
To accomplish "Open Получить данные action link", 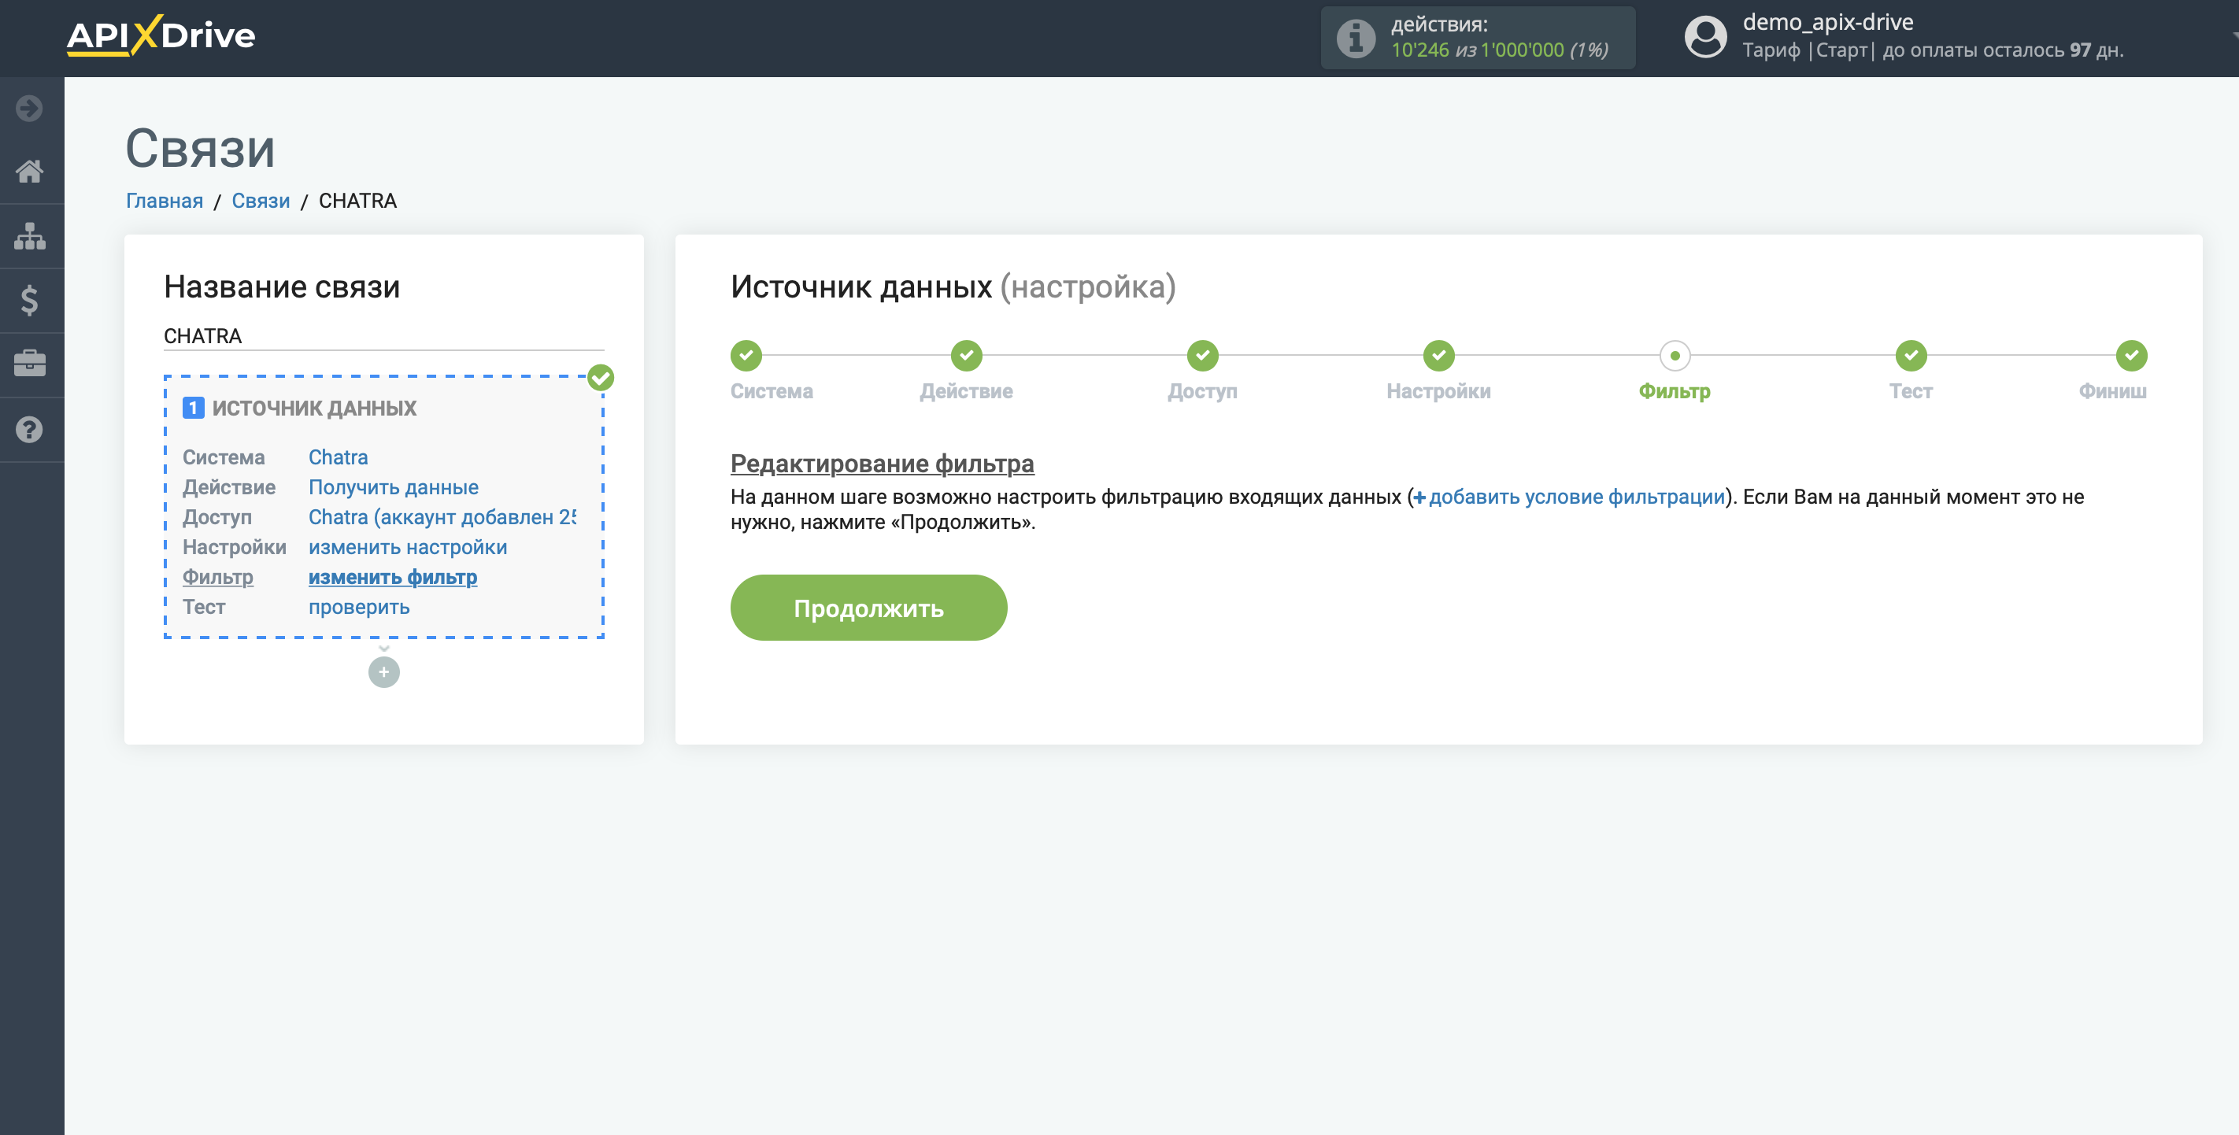I will tap(393, 487).
